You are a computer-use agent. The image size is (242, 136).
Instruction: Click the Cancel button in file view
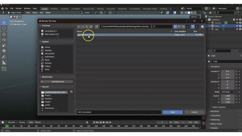coord(194,112)
